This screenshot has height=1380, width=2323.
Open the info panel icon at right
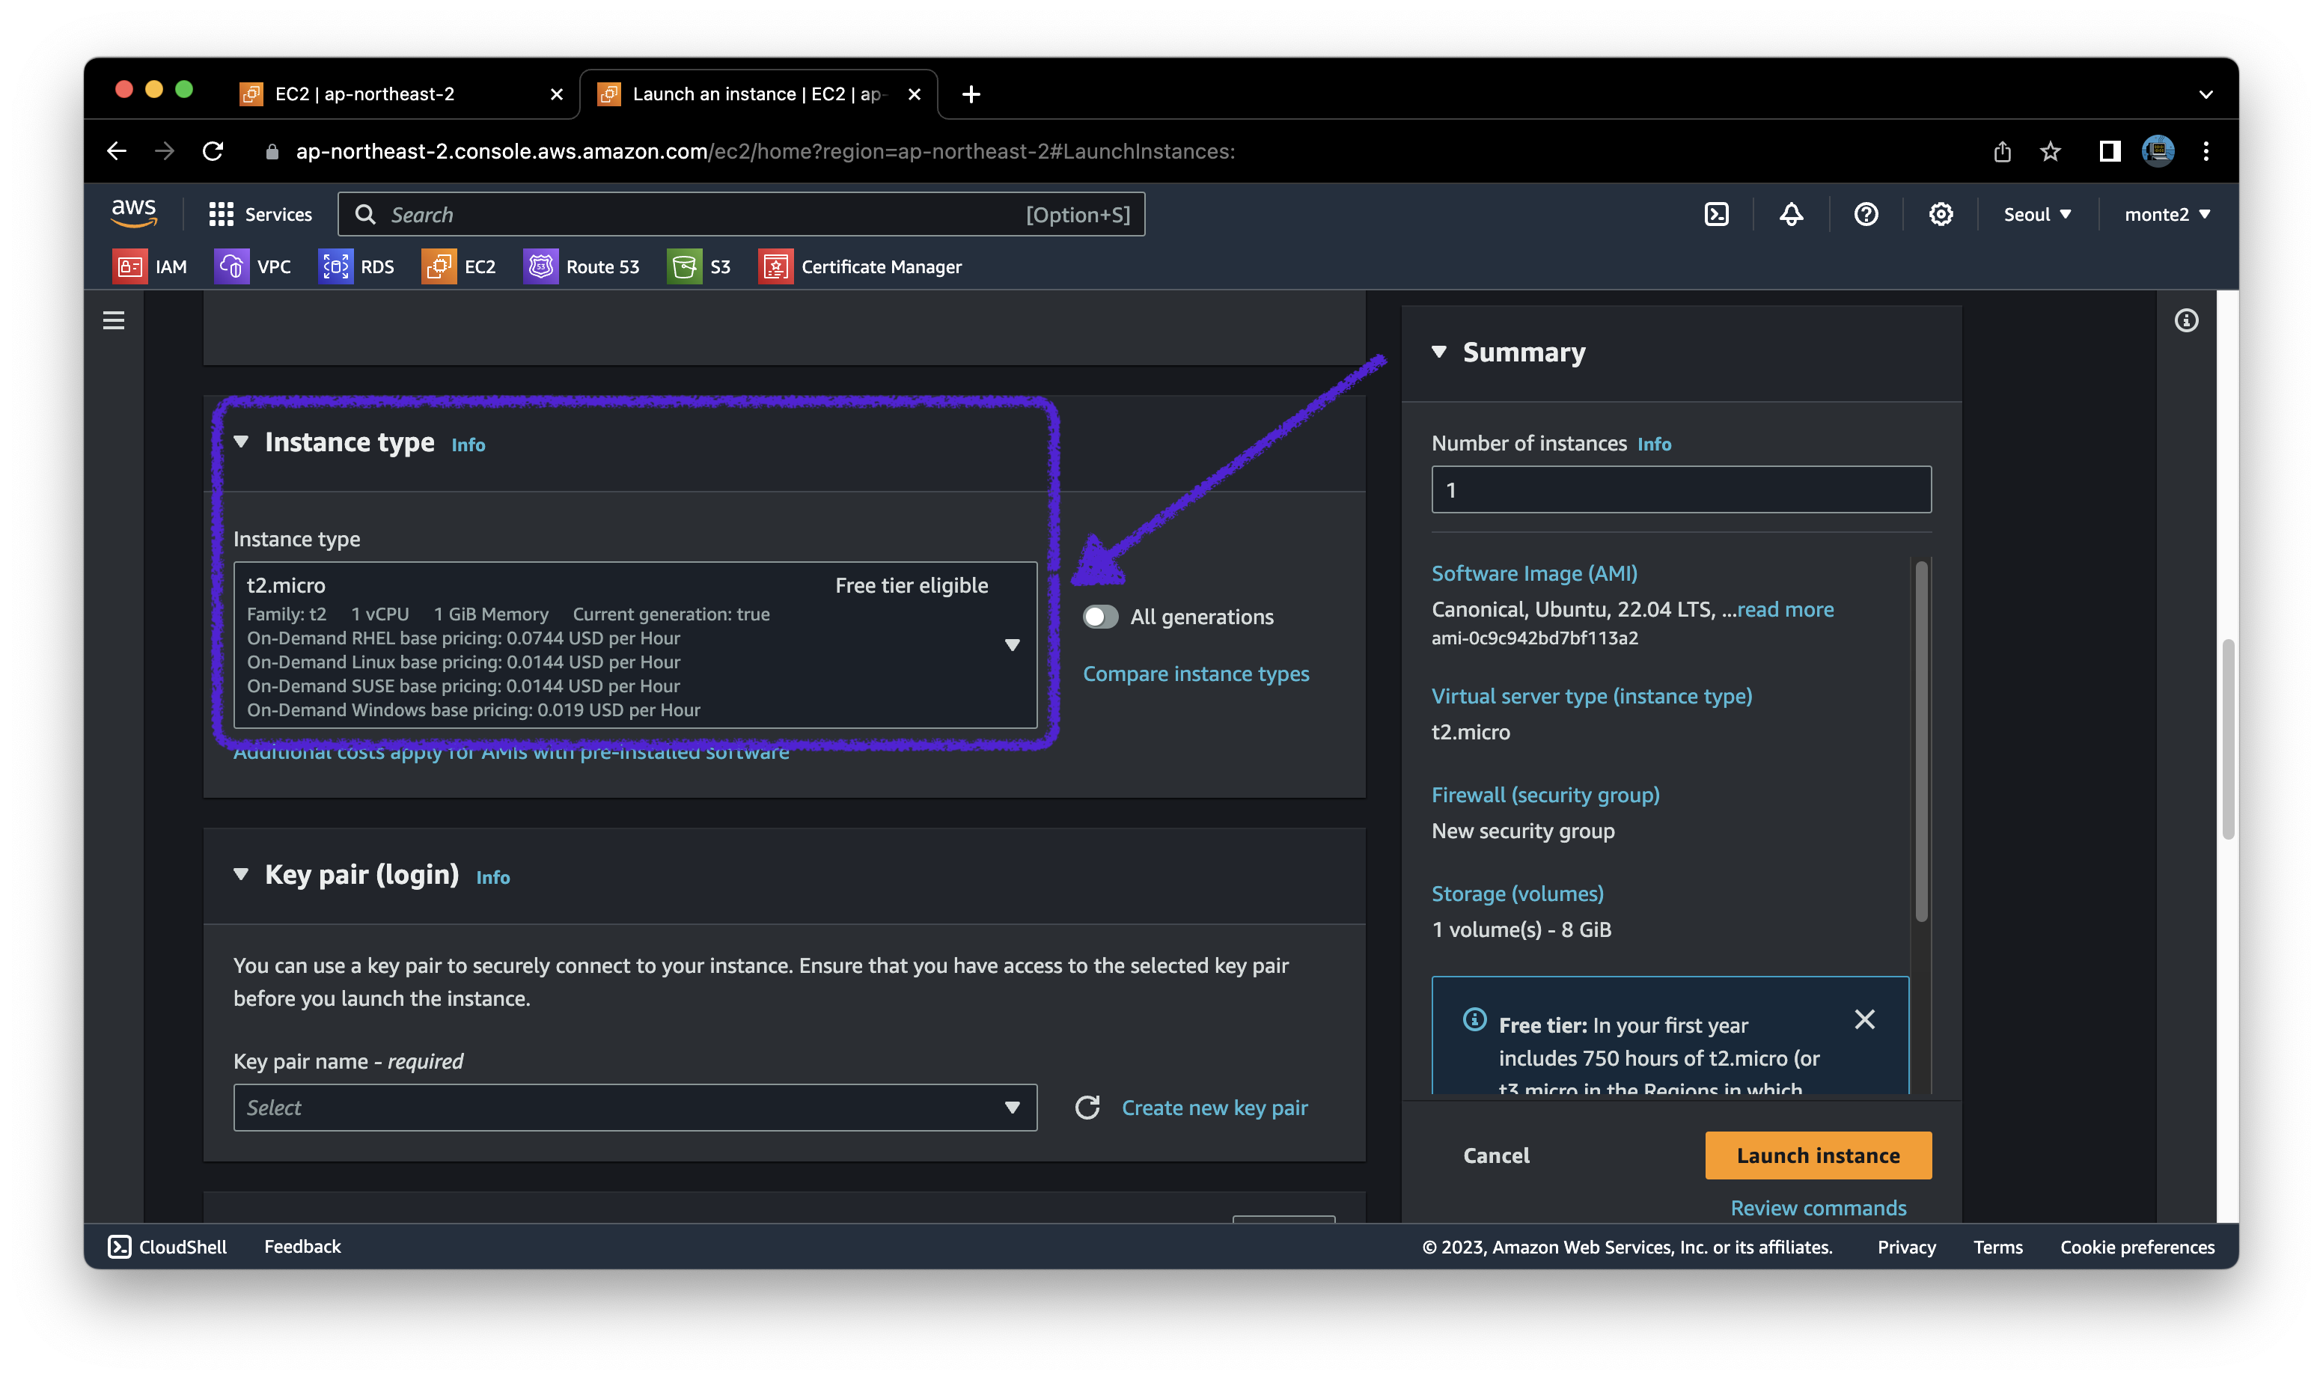[x=2186, y=321]
